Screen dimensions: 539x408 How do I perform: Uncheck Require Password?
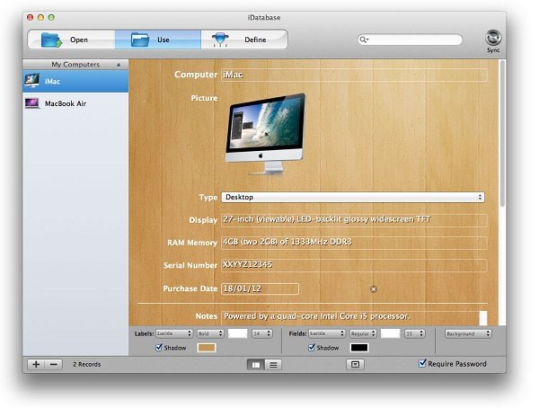click(422, 363)
